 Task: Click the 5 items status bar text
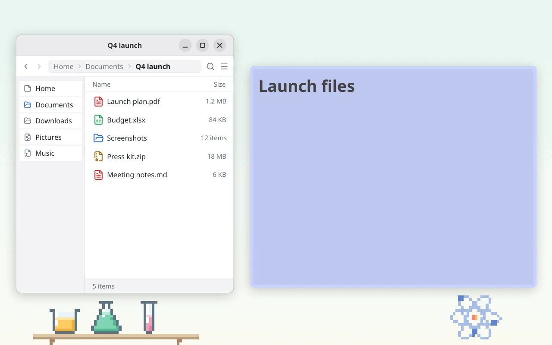point(103,286)
